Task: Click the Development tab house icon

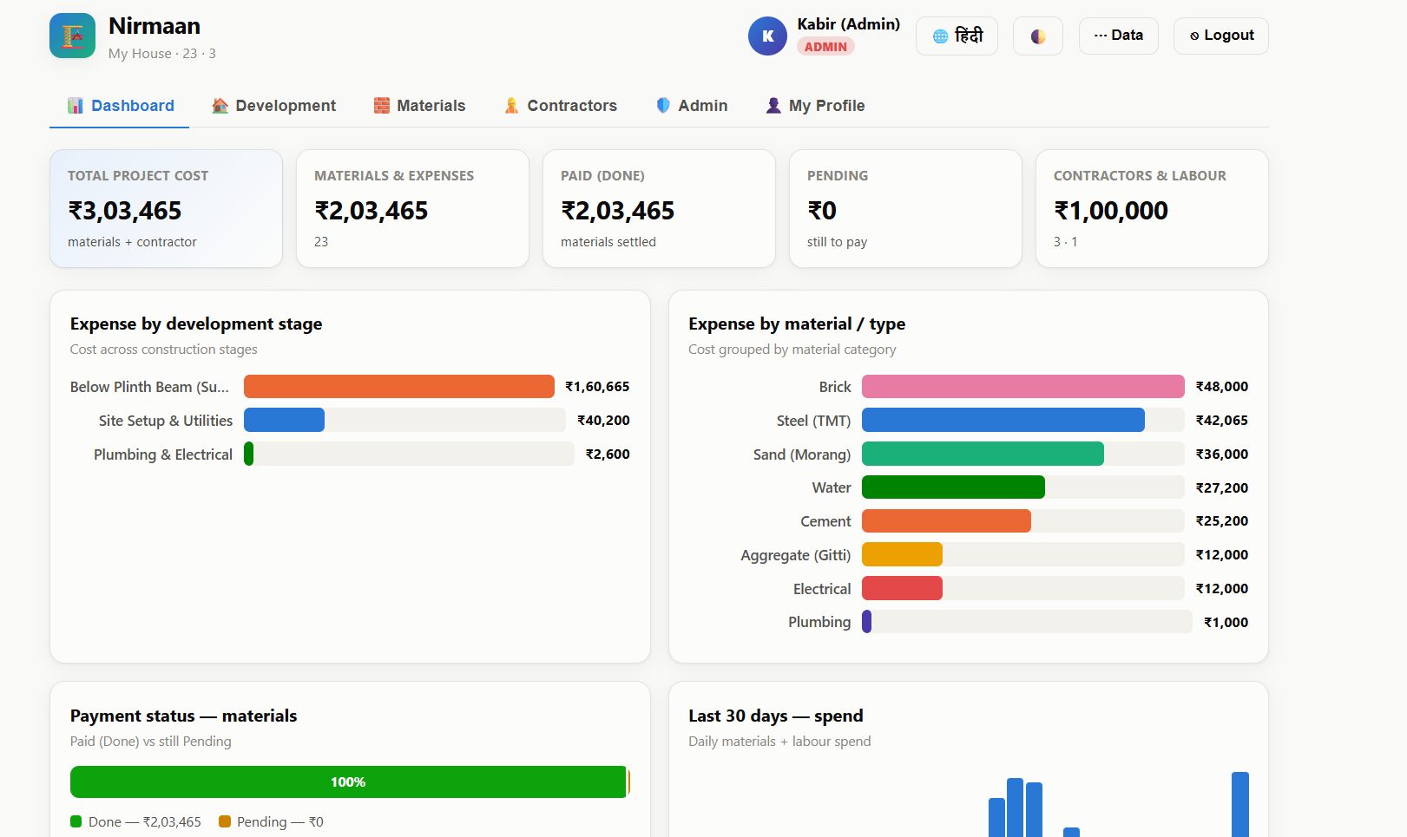Action: pos(220,106)
